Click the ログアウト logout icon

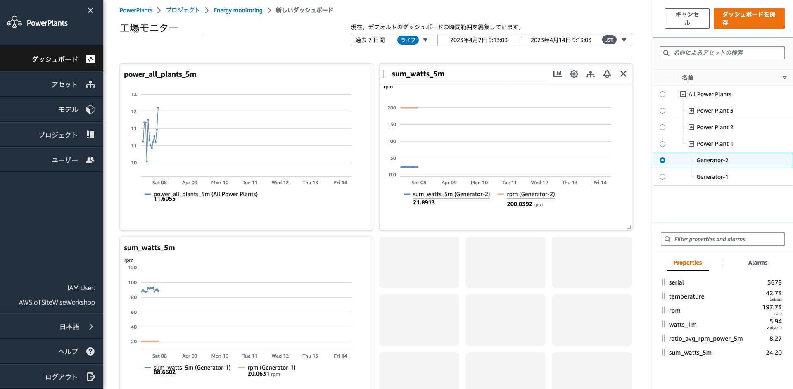coord(91,377)
